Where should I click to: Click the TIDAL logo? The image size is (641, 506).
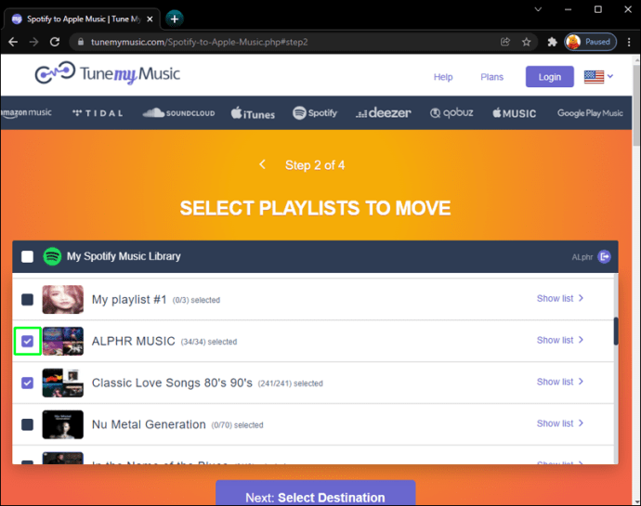tap(98, 113)
